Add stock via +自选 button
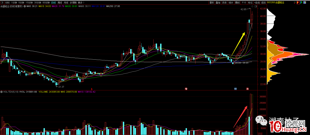The height and width of the screenshot is (135, 310). pyautogui.click(x=257, y=3)
